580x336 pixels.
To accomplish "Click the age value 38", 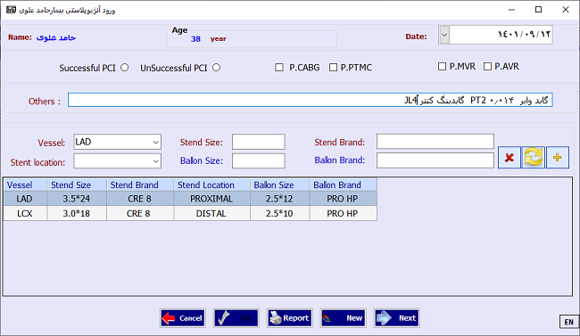I will [195, 39].
